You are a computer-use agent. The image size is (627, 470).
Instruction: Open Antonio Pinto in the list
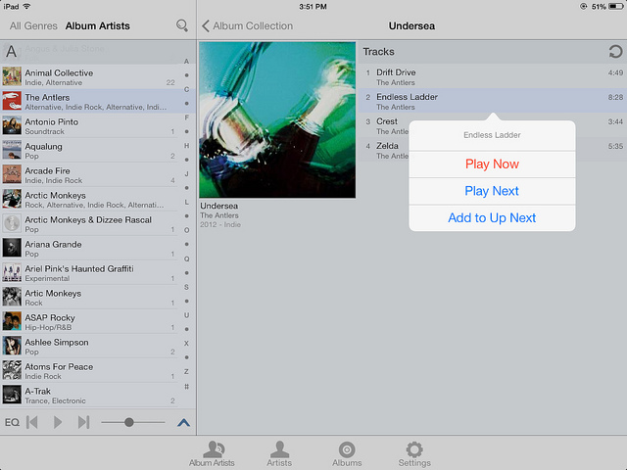[89, 125]
